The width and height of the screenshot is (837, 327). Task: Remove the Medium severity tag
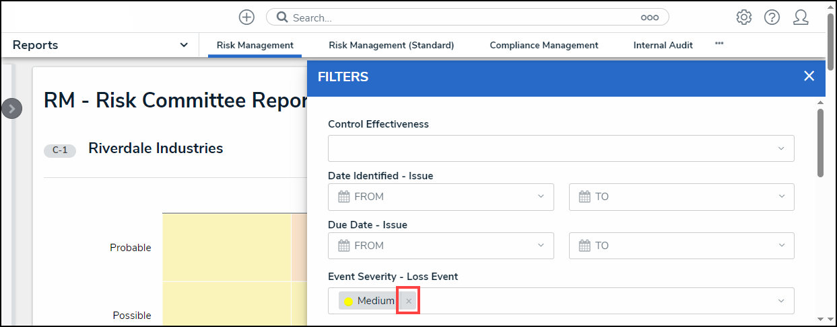pos(409,301)
